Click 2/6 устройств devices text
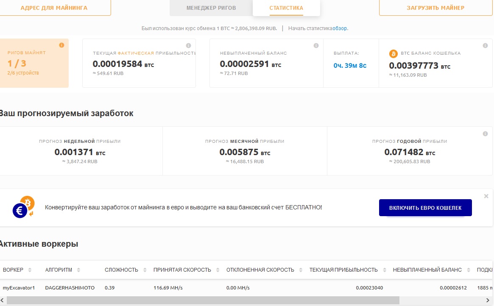This screenshot has height=306, width=494. (x=23, y=73)
